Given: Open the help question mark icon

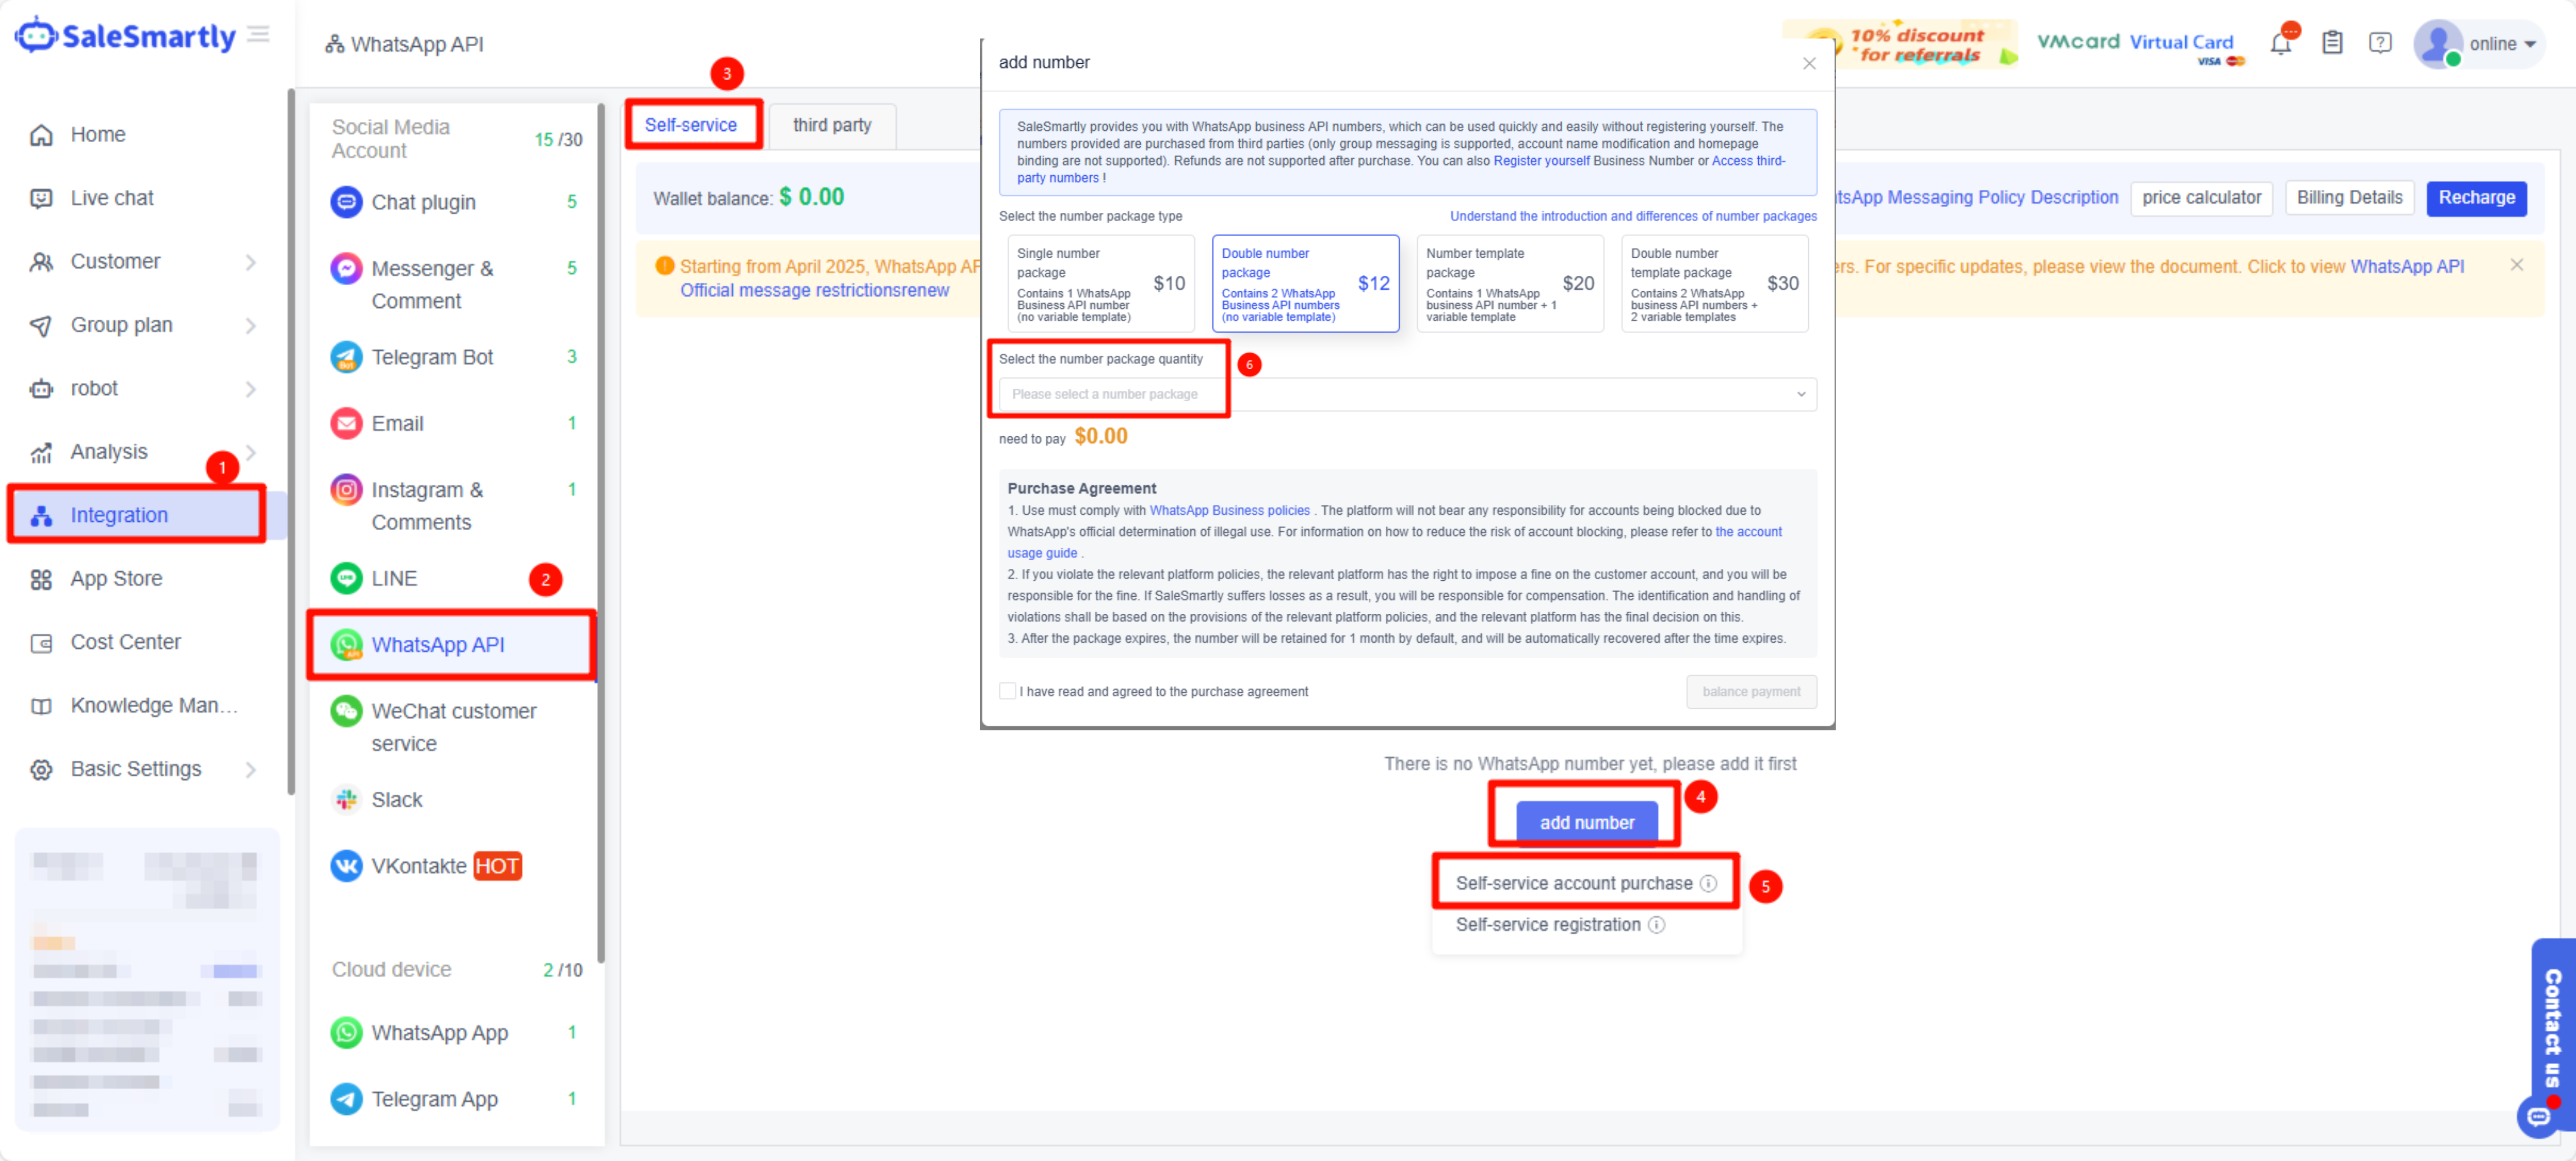Looking at the screenshot, I should coord(2380,43).
